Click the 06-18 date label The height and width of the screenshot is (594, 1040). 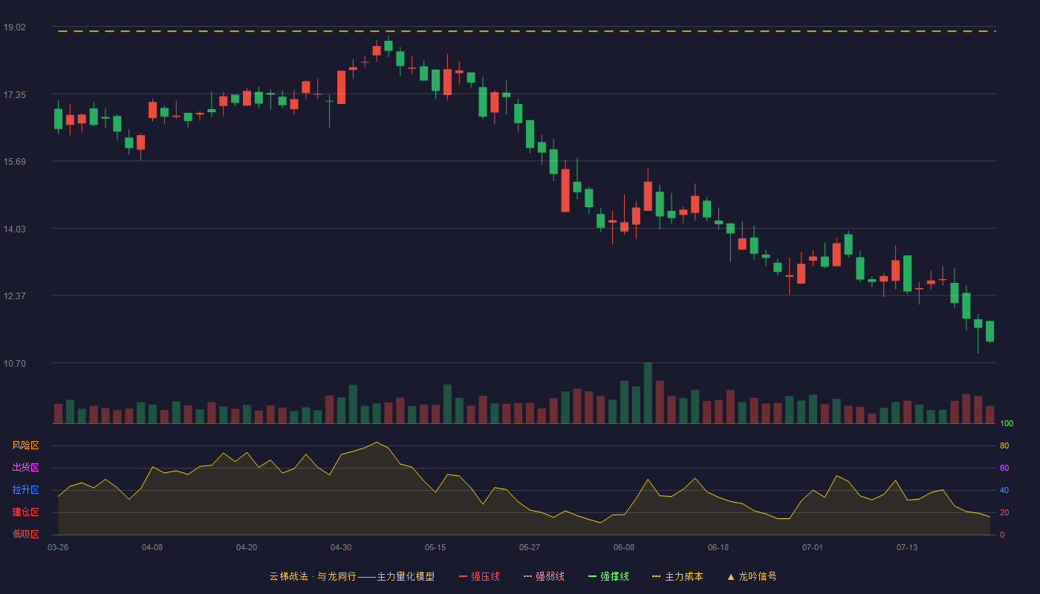coord(718,547)
